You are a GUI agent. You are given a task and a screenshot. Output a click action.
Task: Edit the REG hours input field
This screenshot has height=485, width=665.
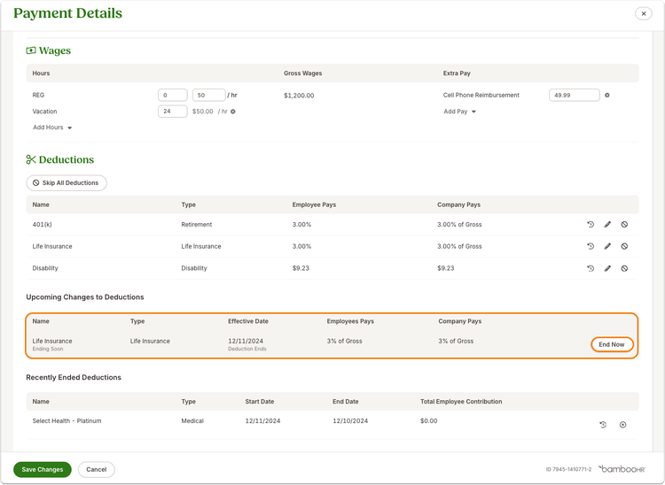[173, 96]
